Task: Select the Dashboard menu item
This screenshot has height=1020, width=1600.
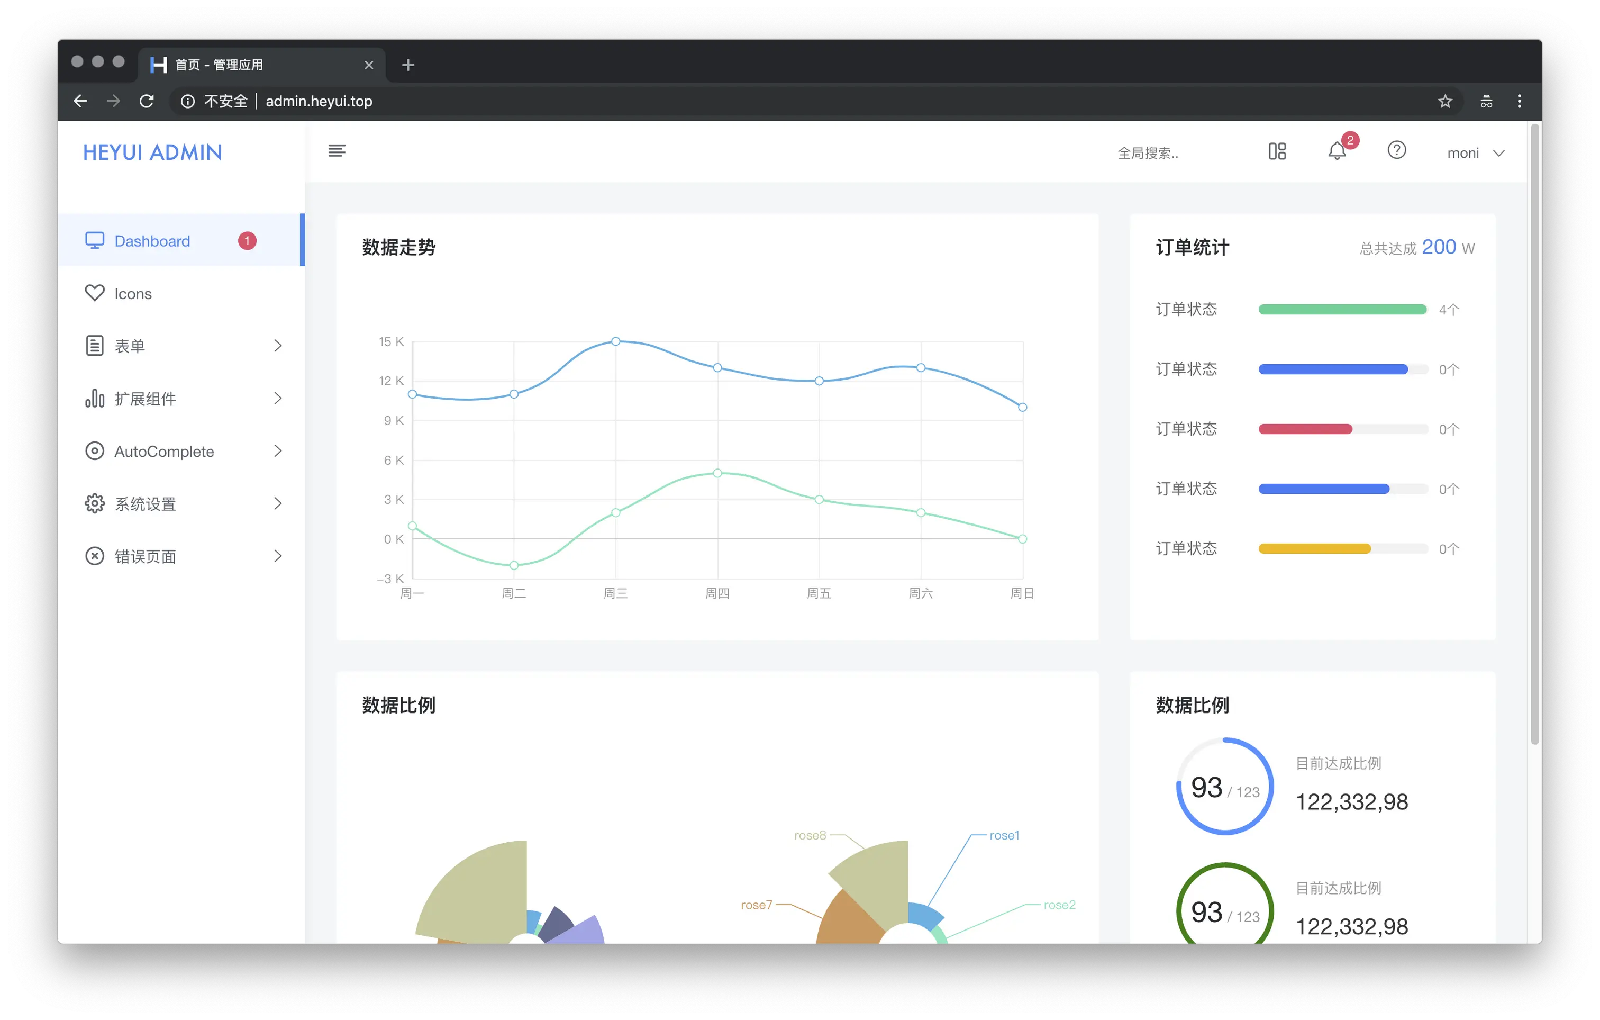Action: coord(152,241)
